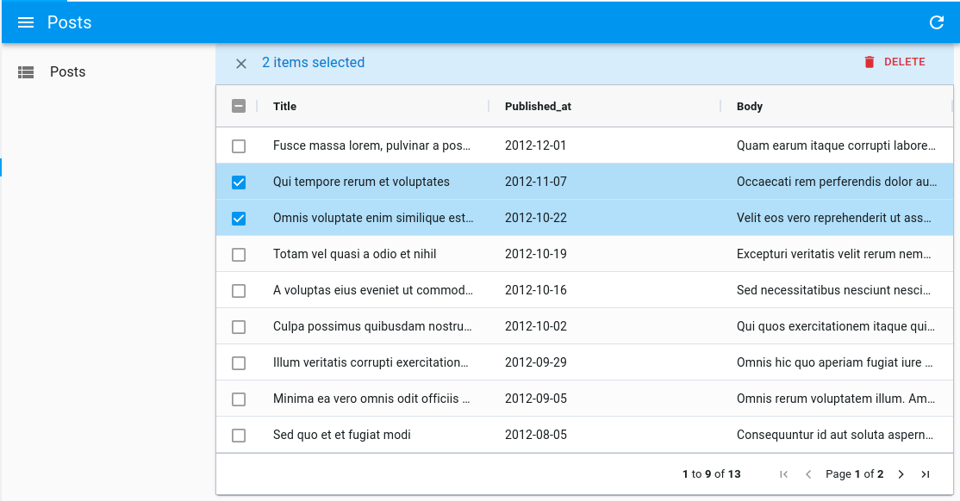960x501 pixels.
Task: Uncheck "Qui tempore rerum et voluptates"
Action: click(239, 182)
